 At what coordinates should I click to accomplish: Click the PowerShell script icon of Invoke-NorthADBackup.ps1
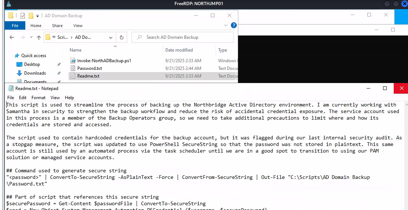click(73, 61)
